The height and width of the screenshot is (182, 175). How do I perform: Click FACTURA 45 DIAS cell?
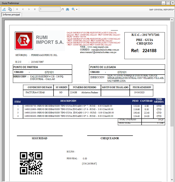click(x=35, y=92)
